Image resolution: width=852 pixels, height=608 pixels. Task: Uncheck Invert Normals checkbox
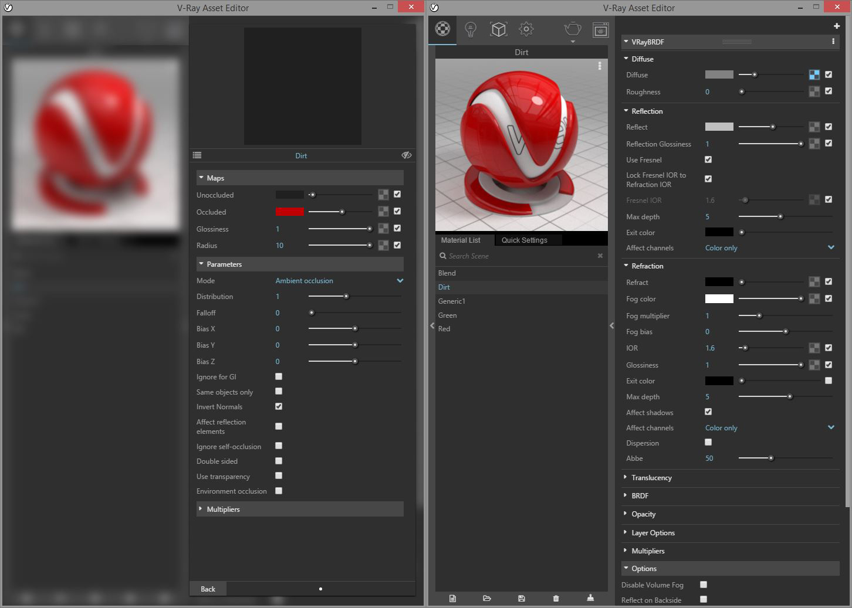(x=279, y=406)
